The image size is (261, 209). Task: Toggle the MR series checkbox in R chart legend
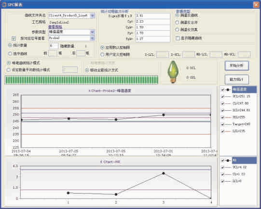(222, 160)
